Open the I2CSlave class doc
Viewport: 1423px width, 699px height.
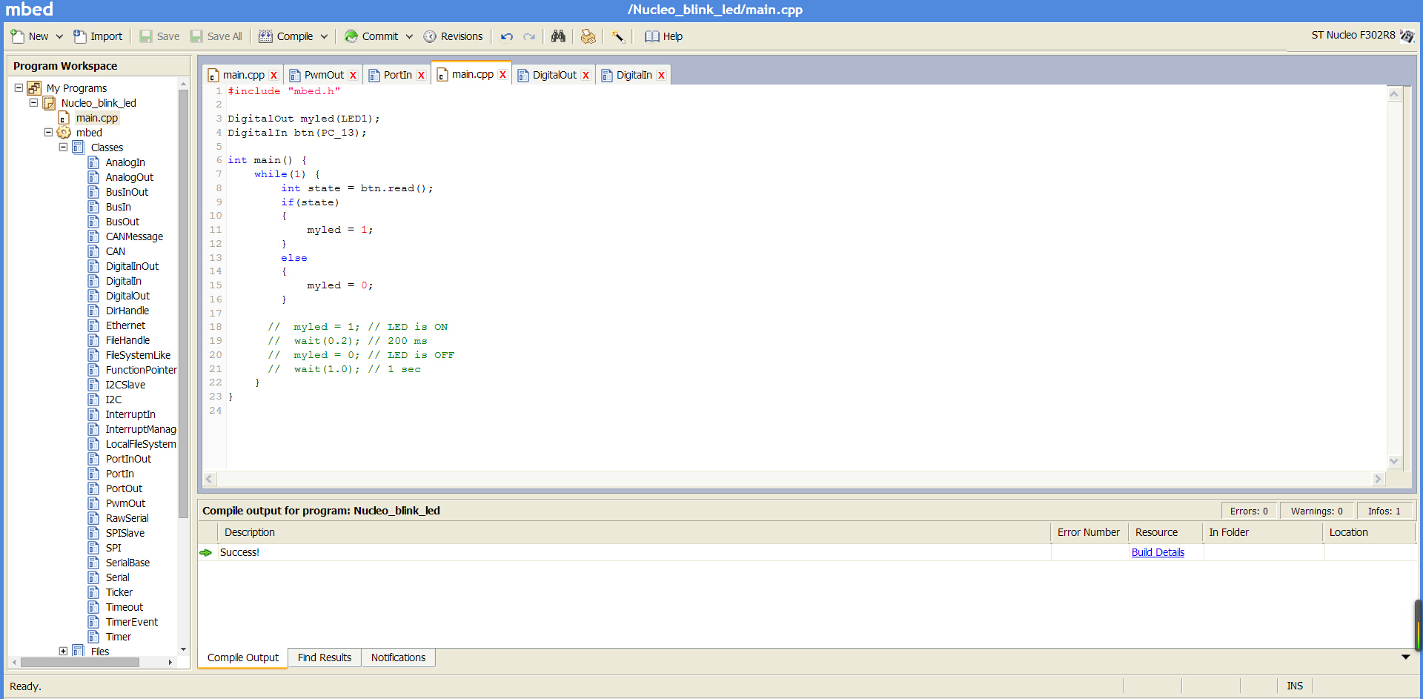(x=125, y=385)
